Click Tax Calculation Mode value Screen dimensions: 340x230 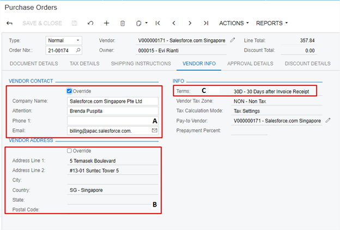pyautogui.click(x=247, y=111)
